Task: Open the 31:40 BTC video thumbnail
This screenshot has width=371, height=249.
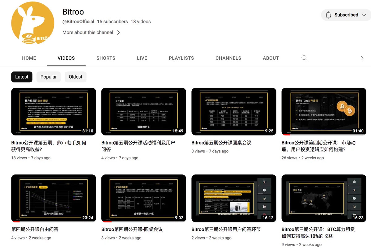Action: point(324,112)
